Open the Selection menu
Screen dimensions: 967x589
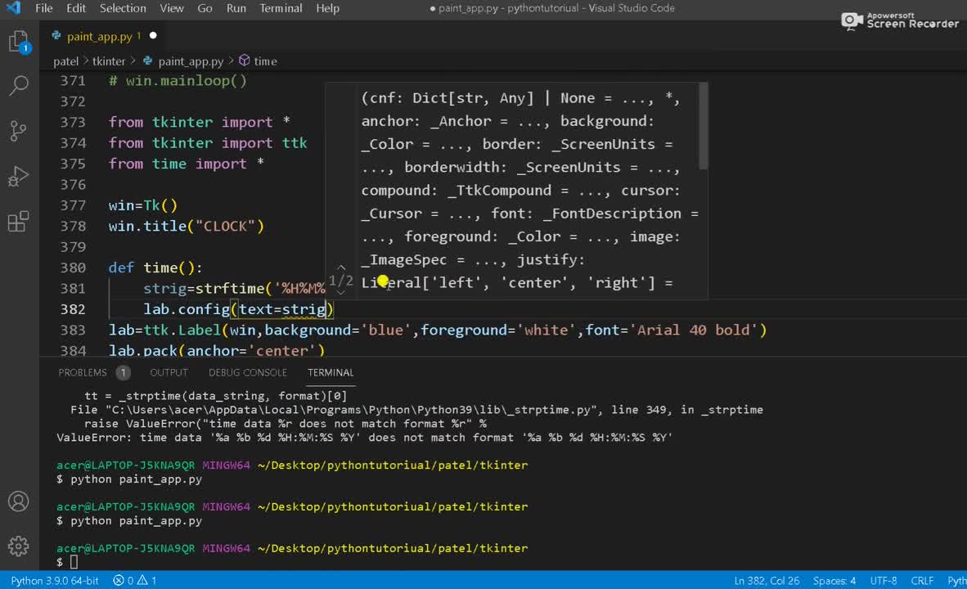click(123, 8)
